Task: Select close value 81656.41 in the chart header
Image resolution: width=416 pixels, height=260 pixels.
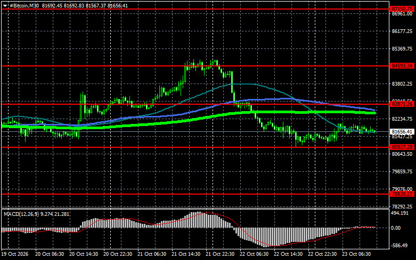Action: pyautogui.click(x=118, y=5)
